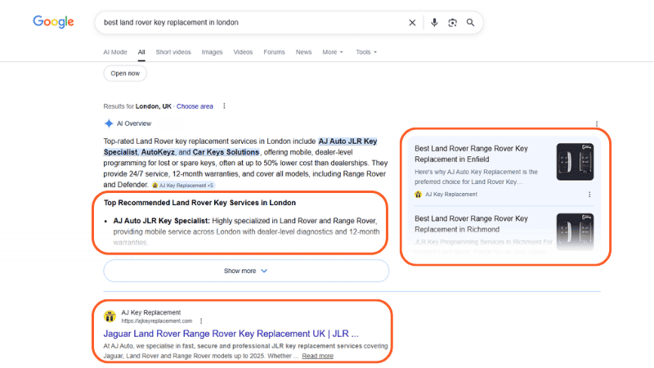Clear the search box text
Image resolution: width=654 pixels, height=368 pixels.
[412, 23]
